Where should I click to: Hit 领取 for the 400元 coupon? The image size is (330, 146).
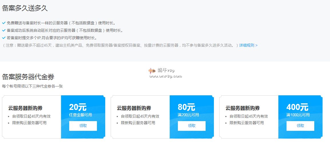[300, 126]
